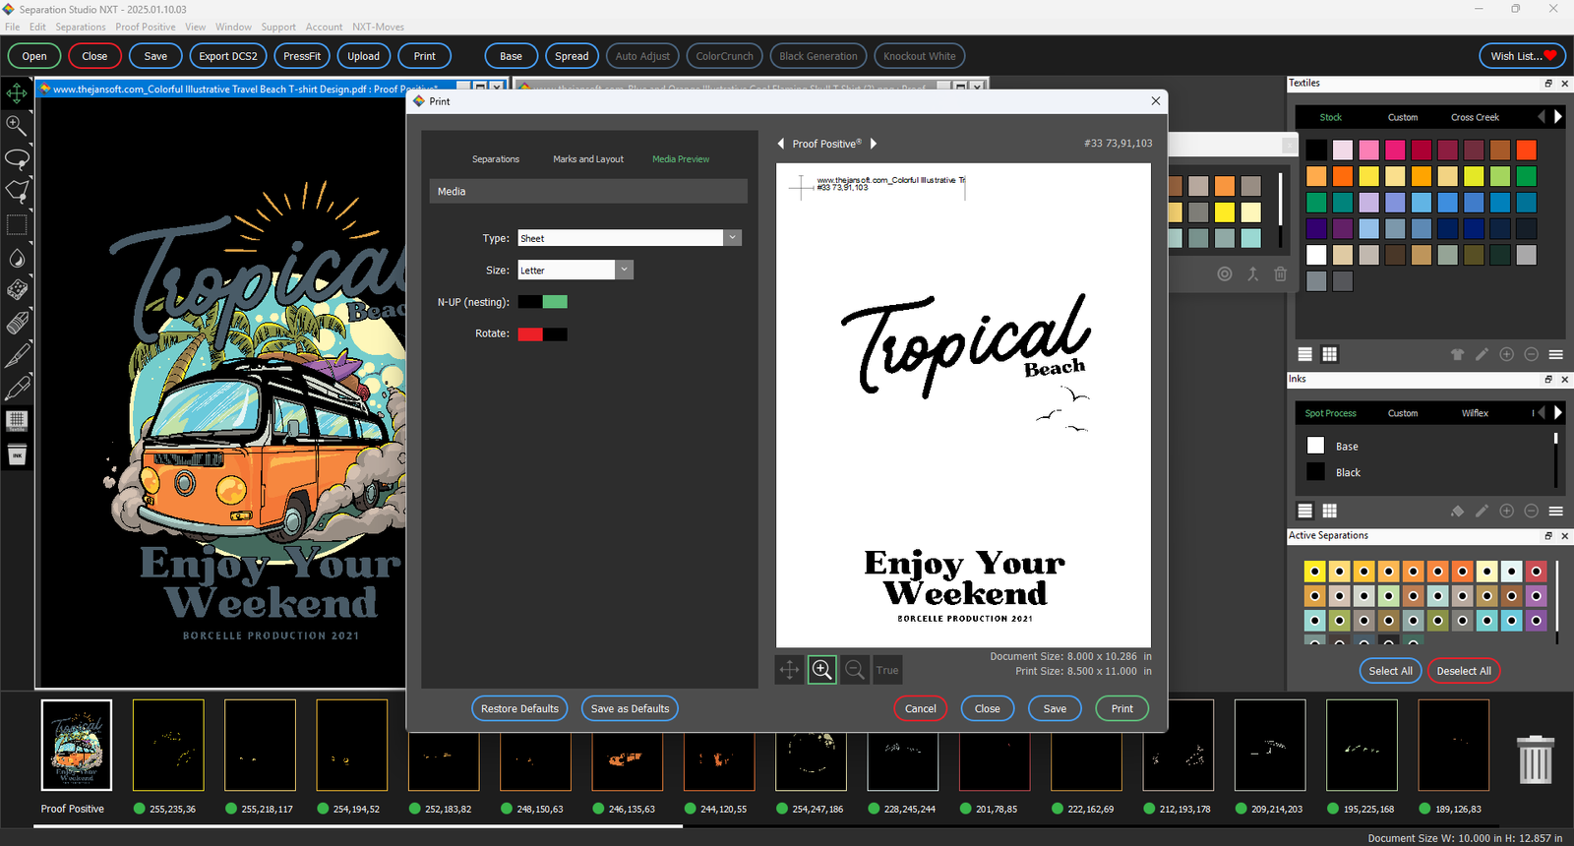Select the 244,120,55 separation thumbnail
Image resolution: width=1574 pixels, height=846 pixels.
719,745
